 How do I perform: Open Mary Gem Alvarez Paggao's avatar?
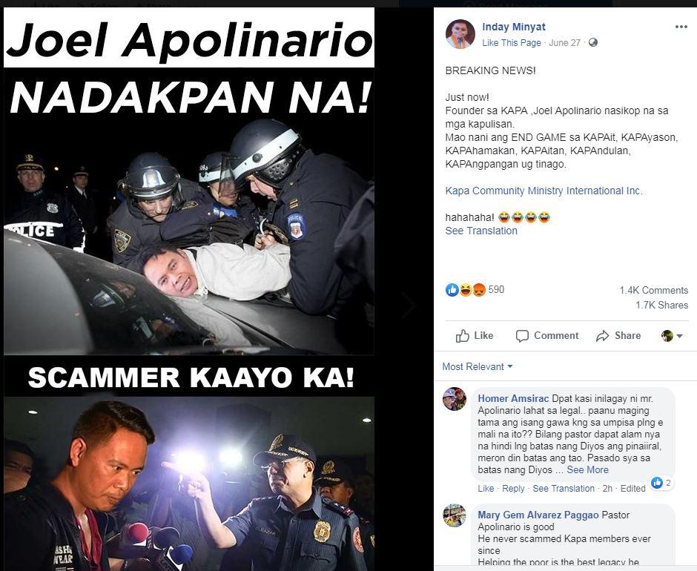[x=455, y=515]
